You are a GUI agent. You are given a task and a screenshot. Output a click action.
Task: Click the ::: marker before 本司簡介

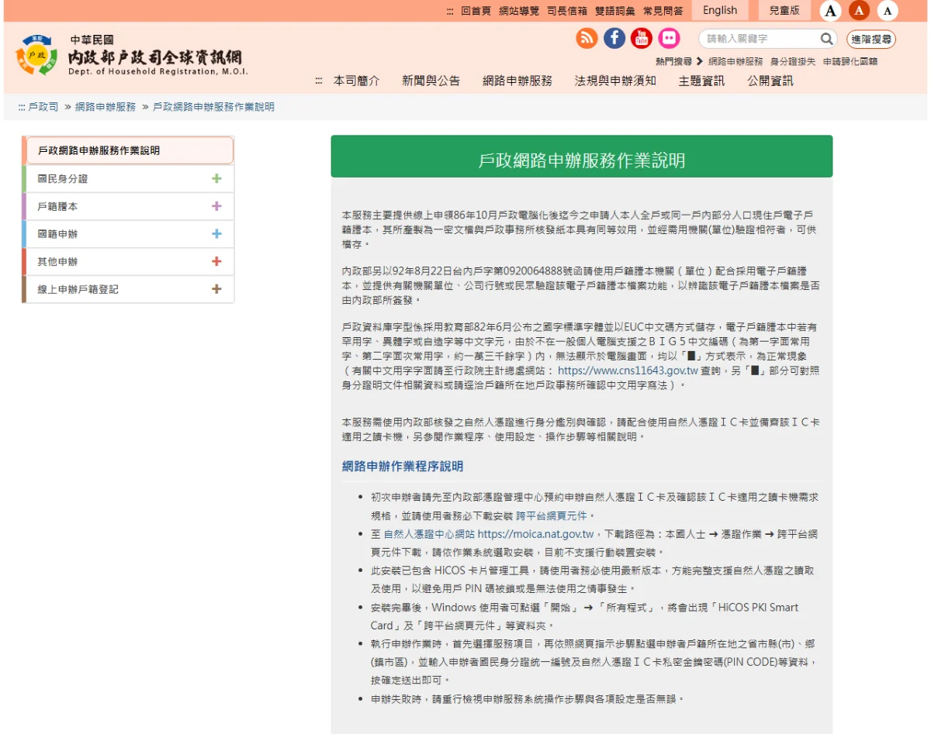(319, 81)
